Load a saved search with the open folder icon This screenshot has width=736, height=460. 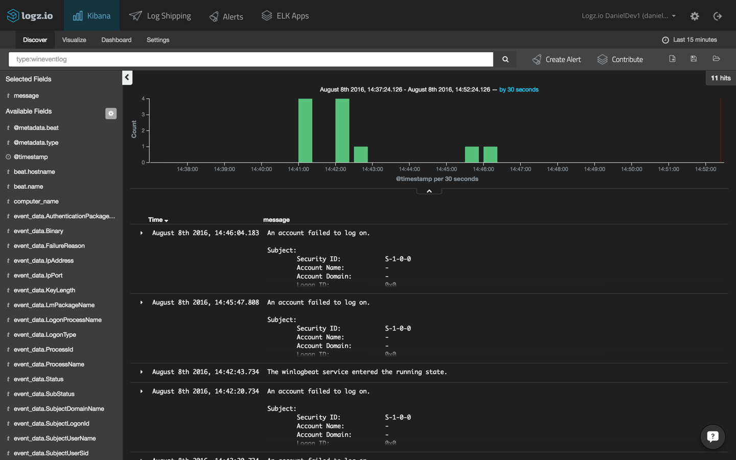click(x=716, y=59)
